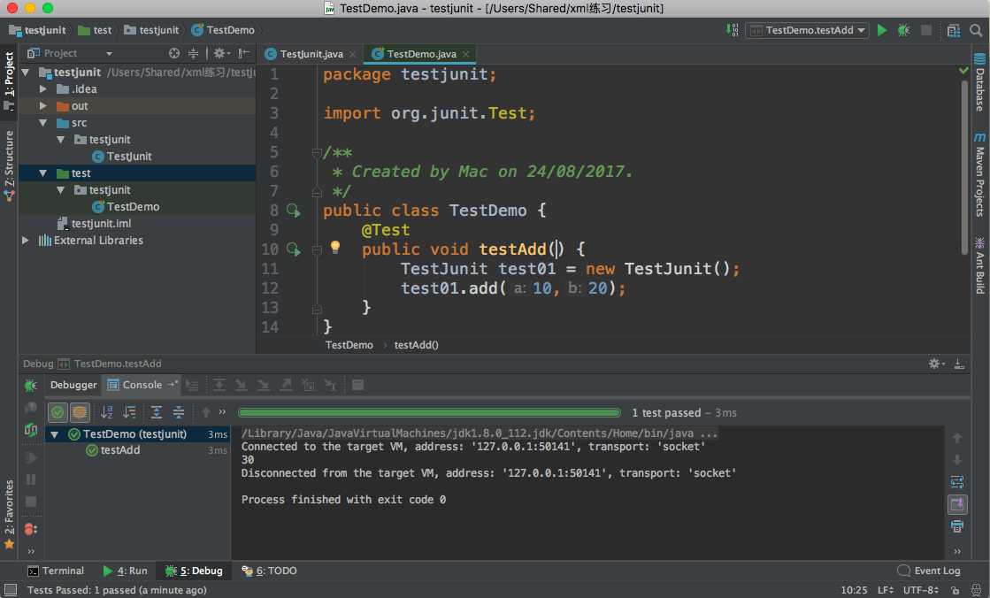
Task: Open Maven Projects side panel
Action: coord(979,175)
